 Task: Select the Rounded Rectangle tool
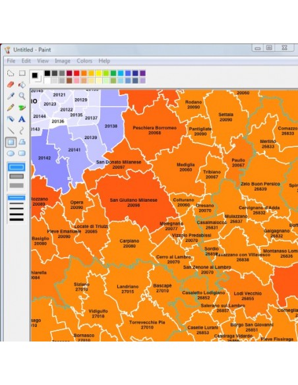tap(22, 154)
